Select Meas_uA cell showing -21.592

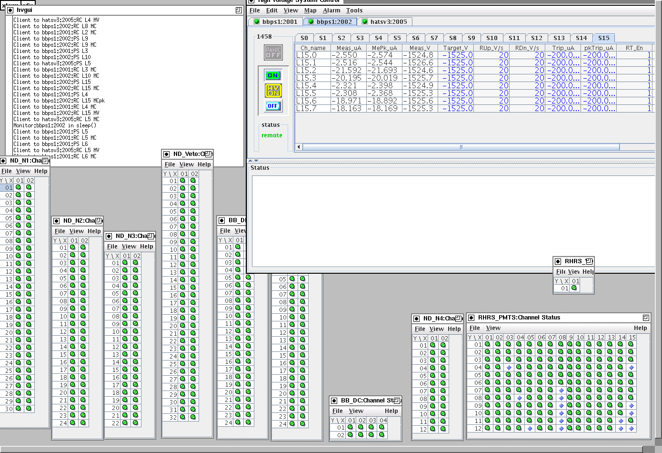(x=349, y=71)
